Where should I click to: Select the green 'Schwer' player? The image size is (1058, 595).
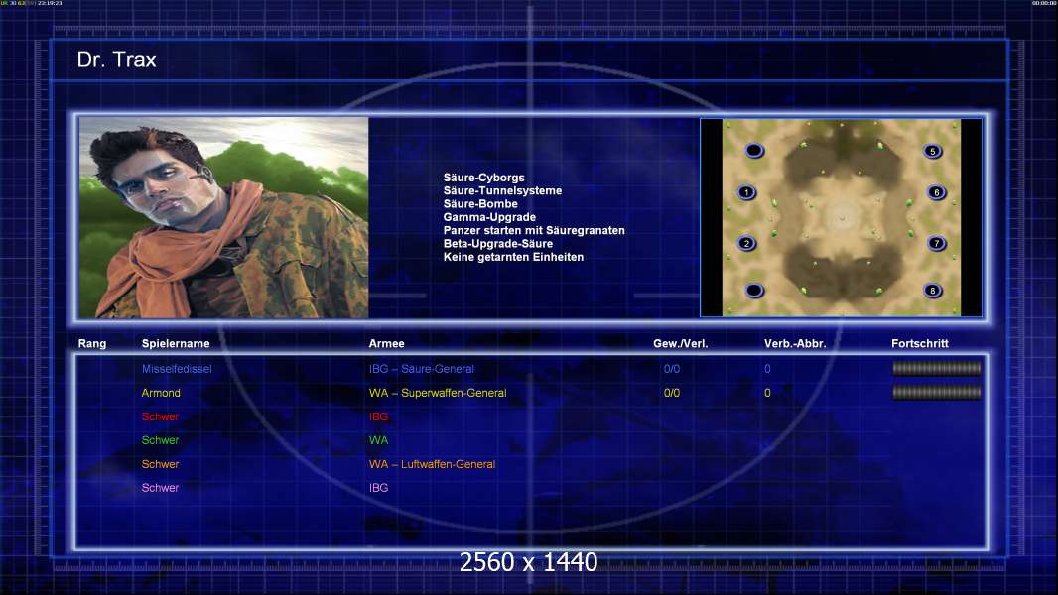pyautogui.click(x=160, y=440)
